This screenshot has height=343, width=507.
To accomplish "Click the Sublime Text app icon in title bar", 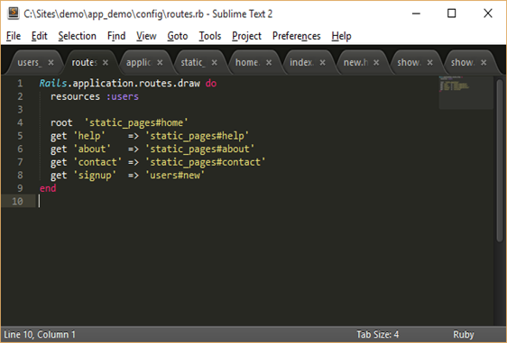I will [14, 14].
